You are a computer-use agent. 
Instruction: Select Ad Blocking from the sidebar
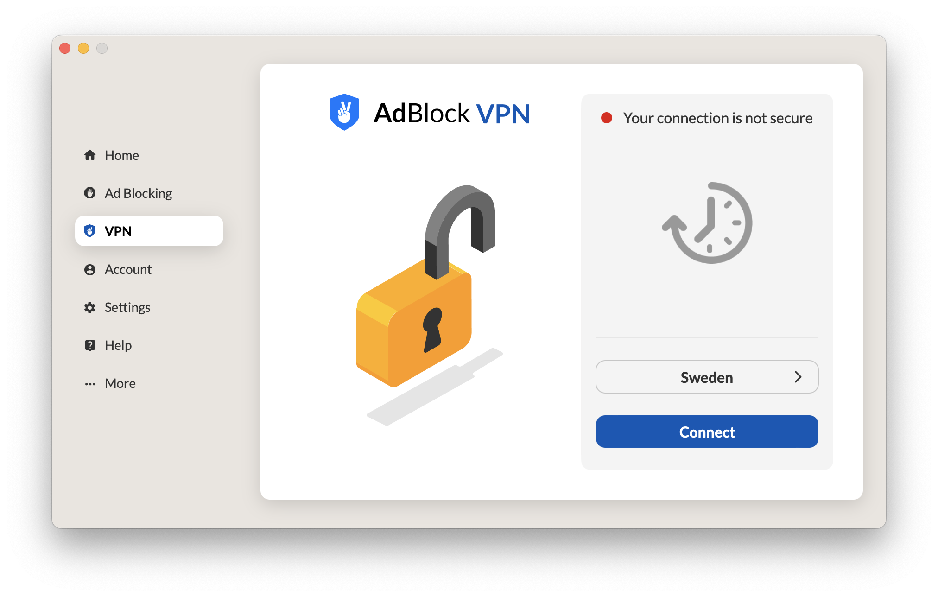[x=138, y=193]
